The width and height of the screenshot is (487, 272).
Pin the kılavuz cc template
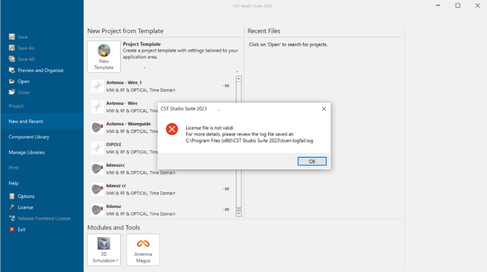point(226,189)
